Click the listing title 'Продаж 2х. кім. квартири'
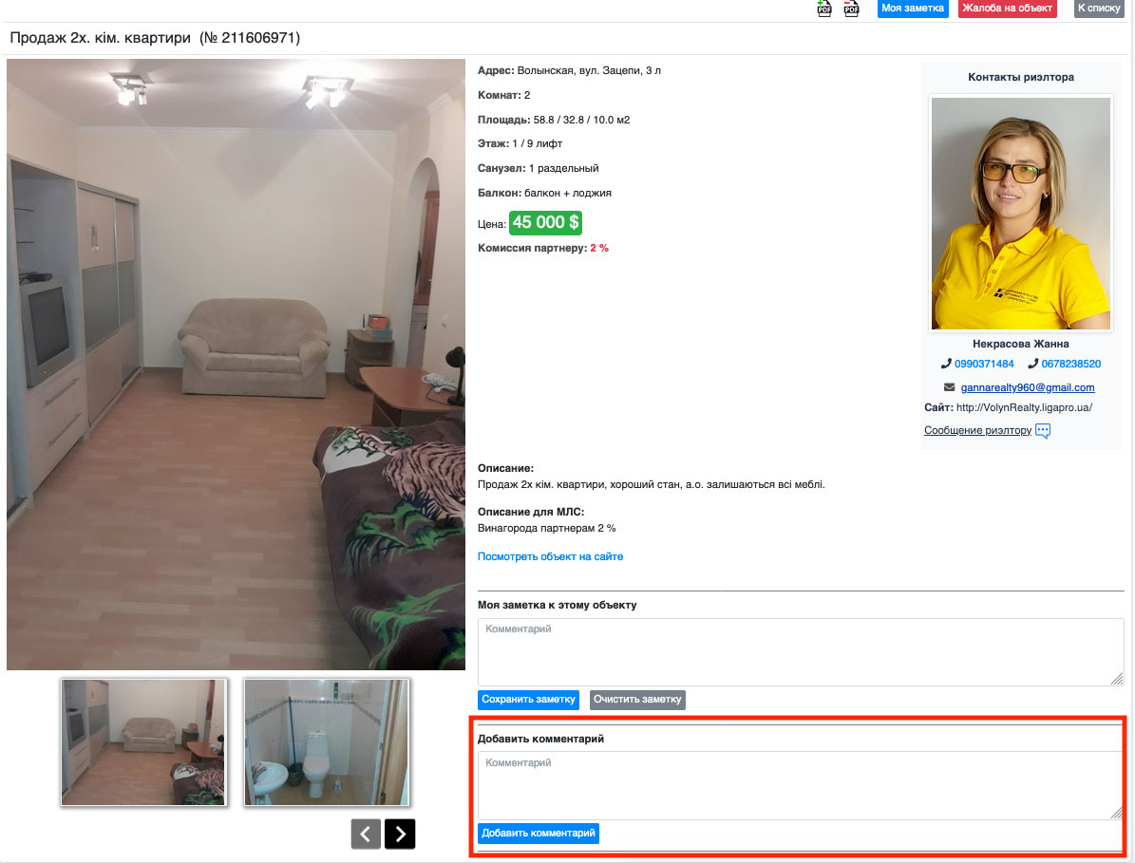The image size is (1135, 863). tap(101, 38)
